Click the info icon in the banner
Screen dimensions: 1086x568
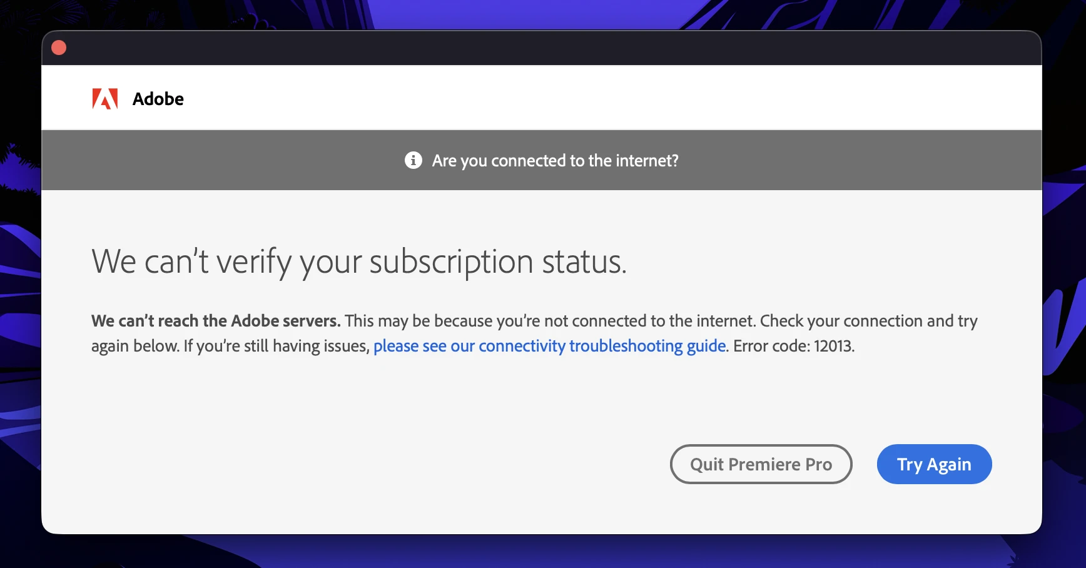click(x=414, y=160)
